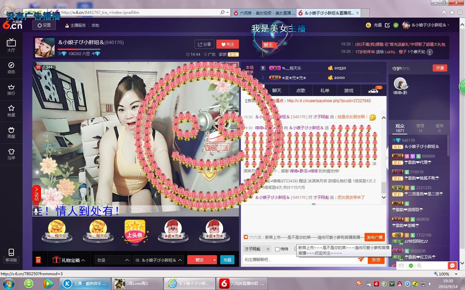Click the 关注 follow button
This screenshot has height=290, width=465.
point(227,44)
